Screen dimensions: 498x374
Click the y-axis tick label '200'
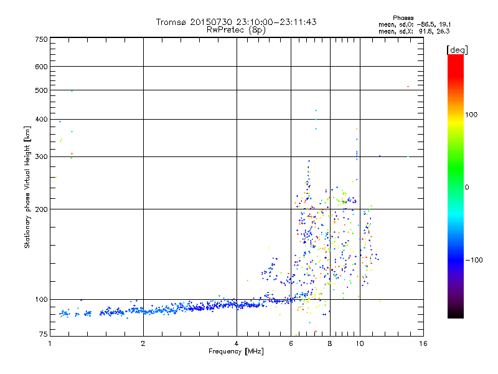42,209
